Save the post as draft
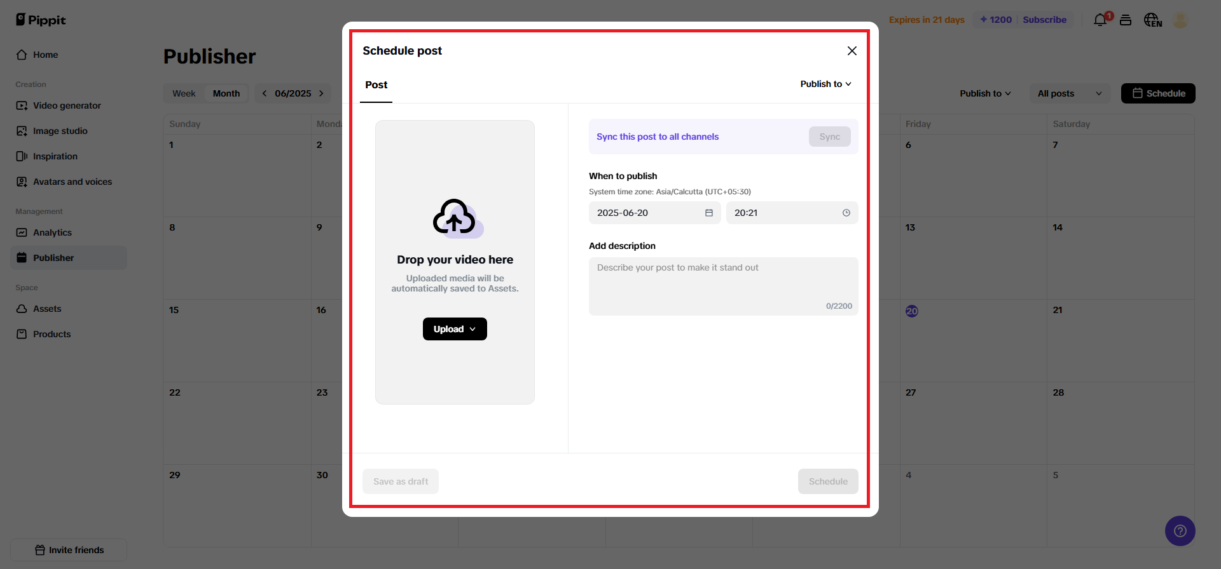Screen dimensions: 1221x569 (400, 481)
